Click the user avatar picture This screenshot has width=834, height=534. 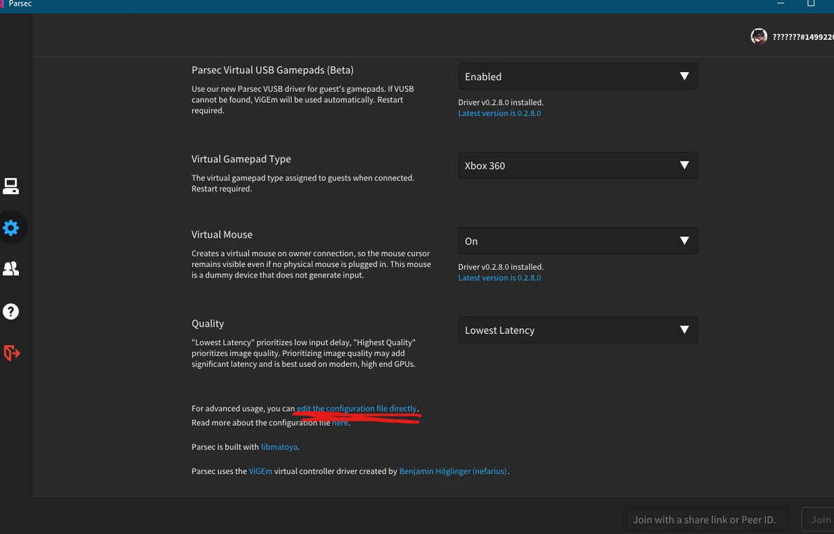tap(758, 37)
